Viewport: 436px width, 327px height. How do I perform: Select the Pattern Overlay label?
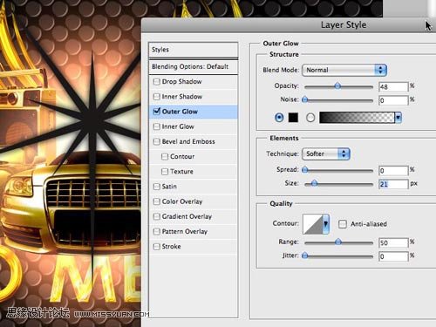tap(185, 232)
